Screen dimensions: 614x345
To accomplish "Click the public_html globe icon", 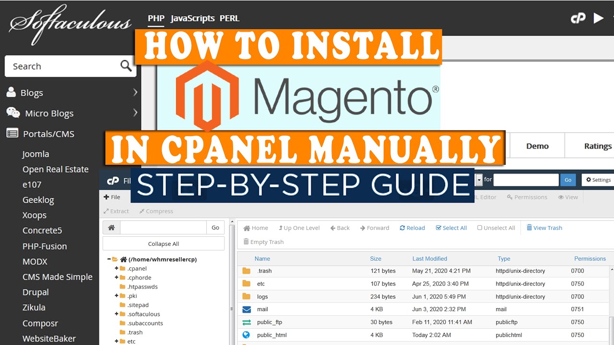I will [x=247, y=335].
